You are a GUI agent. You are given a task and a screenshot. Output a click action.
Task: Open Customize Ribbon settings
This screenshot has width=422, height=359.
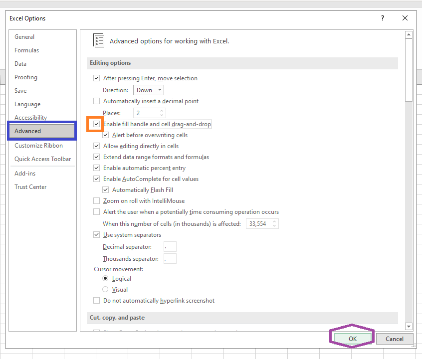38,146
